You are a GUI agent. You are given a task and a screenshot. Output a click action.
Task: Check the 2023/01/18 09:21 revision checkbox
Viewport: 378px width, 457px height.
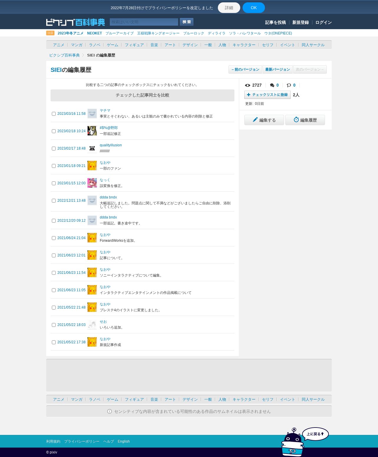click(54, 166)
